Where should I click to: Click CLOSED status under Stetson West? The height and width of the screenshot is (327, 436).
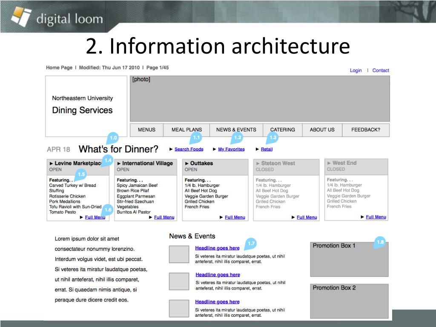[x=265, y=169]
